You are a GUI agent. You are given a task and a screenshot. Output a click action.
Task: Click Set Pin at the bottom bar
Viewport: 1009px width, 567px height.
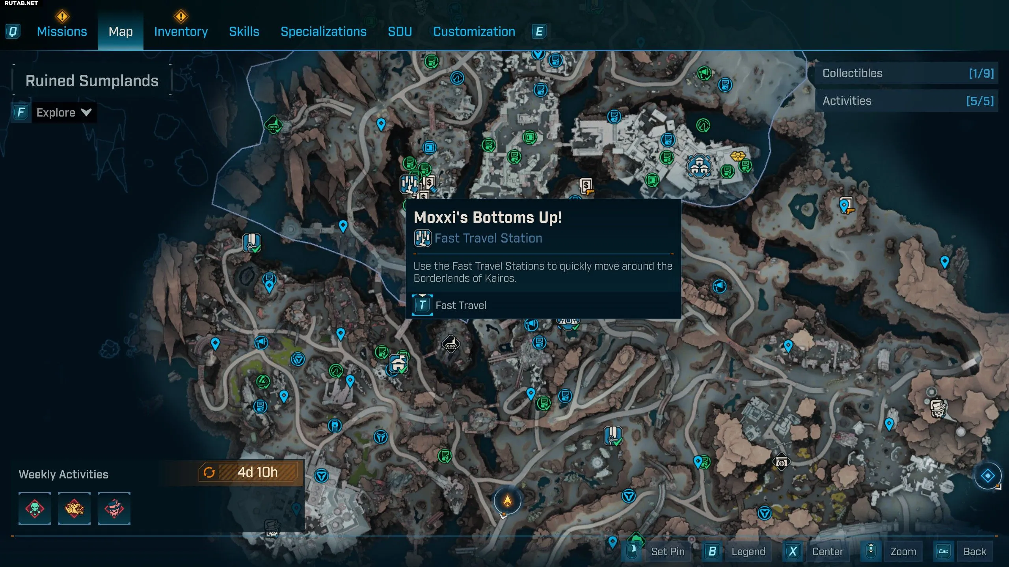pyautogui.click(x=668, y=552)
